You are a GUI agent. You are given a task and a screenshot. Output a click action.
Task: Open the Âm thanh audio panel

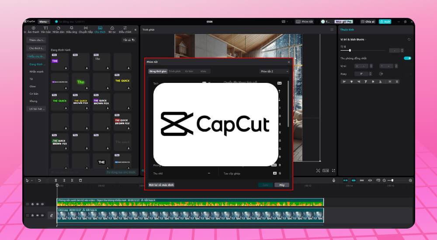[34, 30]
